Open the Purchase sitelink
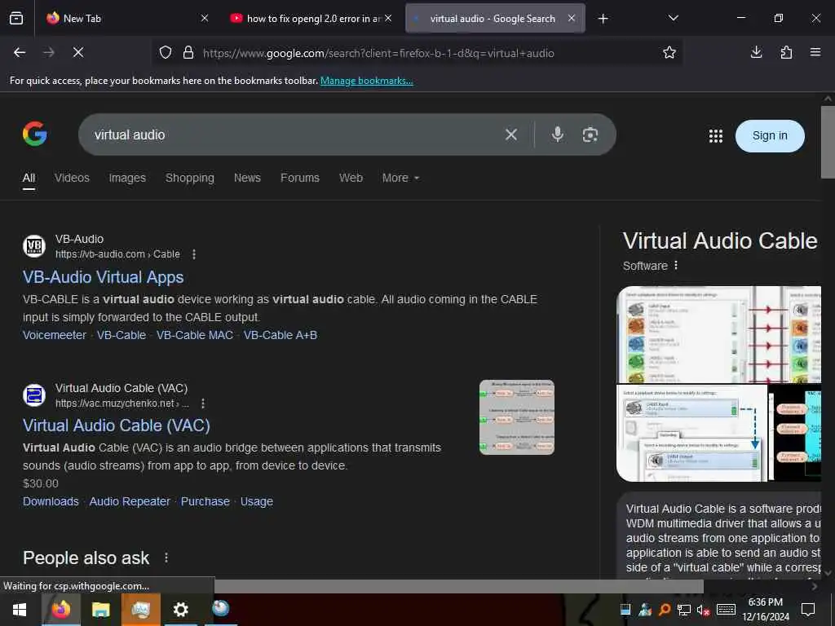835x626 pixels. [205, 501]
